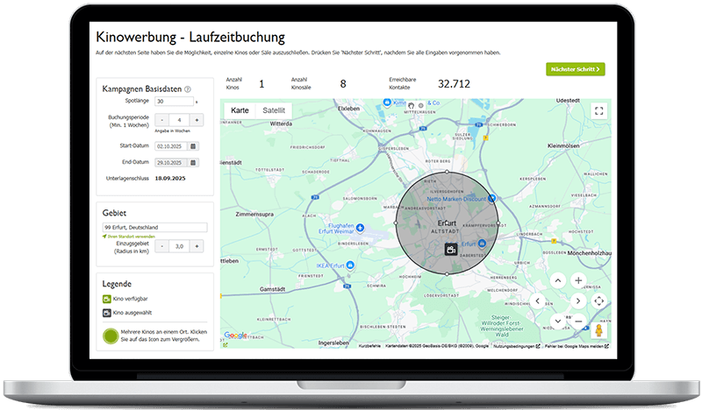Click the bottom radius circle handle
Image resolution: width=702 pixels, height=410 pixels.
(447, 274)
